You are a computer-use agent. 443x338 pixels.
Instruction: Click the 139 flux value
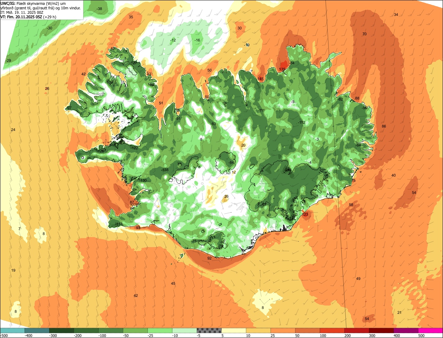pos(282,69)
